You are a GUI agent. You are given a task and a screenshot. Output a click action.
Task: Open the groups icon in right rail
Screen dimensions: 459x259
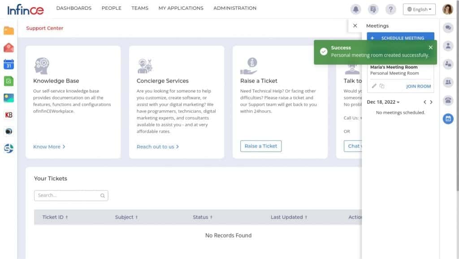coord(448,82)
